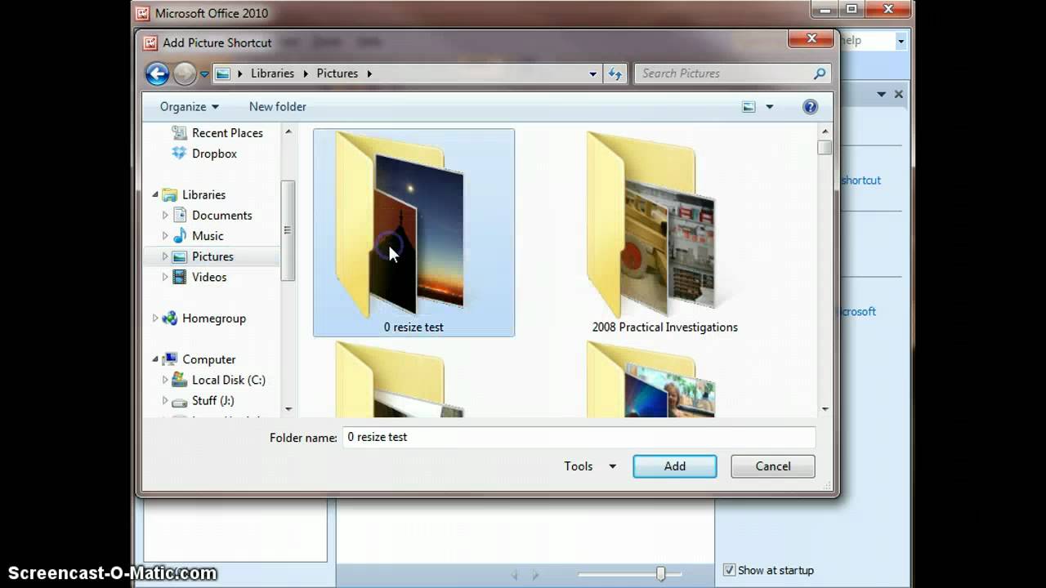Open Recent Places in the sidebar
Viewport: 1046px width, 588px height.
227,133
